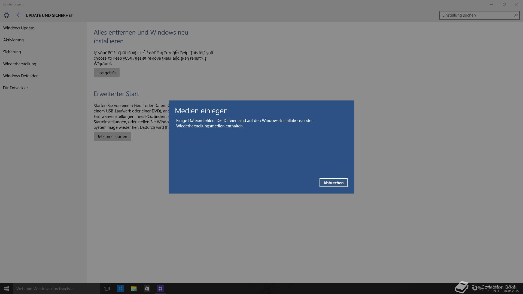Select Aktivierung in the sidebar
This screenshot has height=294, width=523.
pyautogui.click(x=13, y=40)
